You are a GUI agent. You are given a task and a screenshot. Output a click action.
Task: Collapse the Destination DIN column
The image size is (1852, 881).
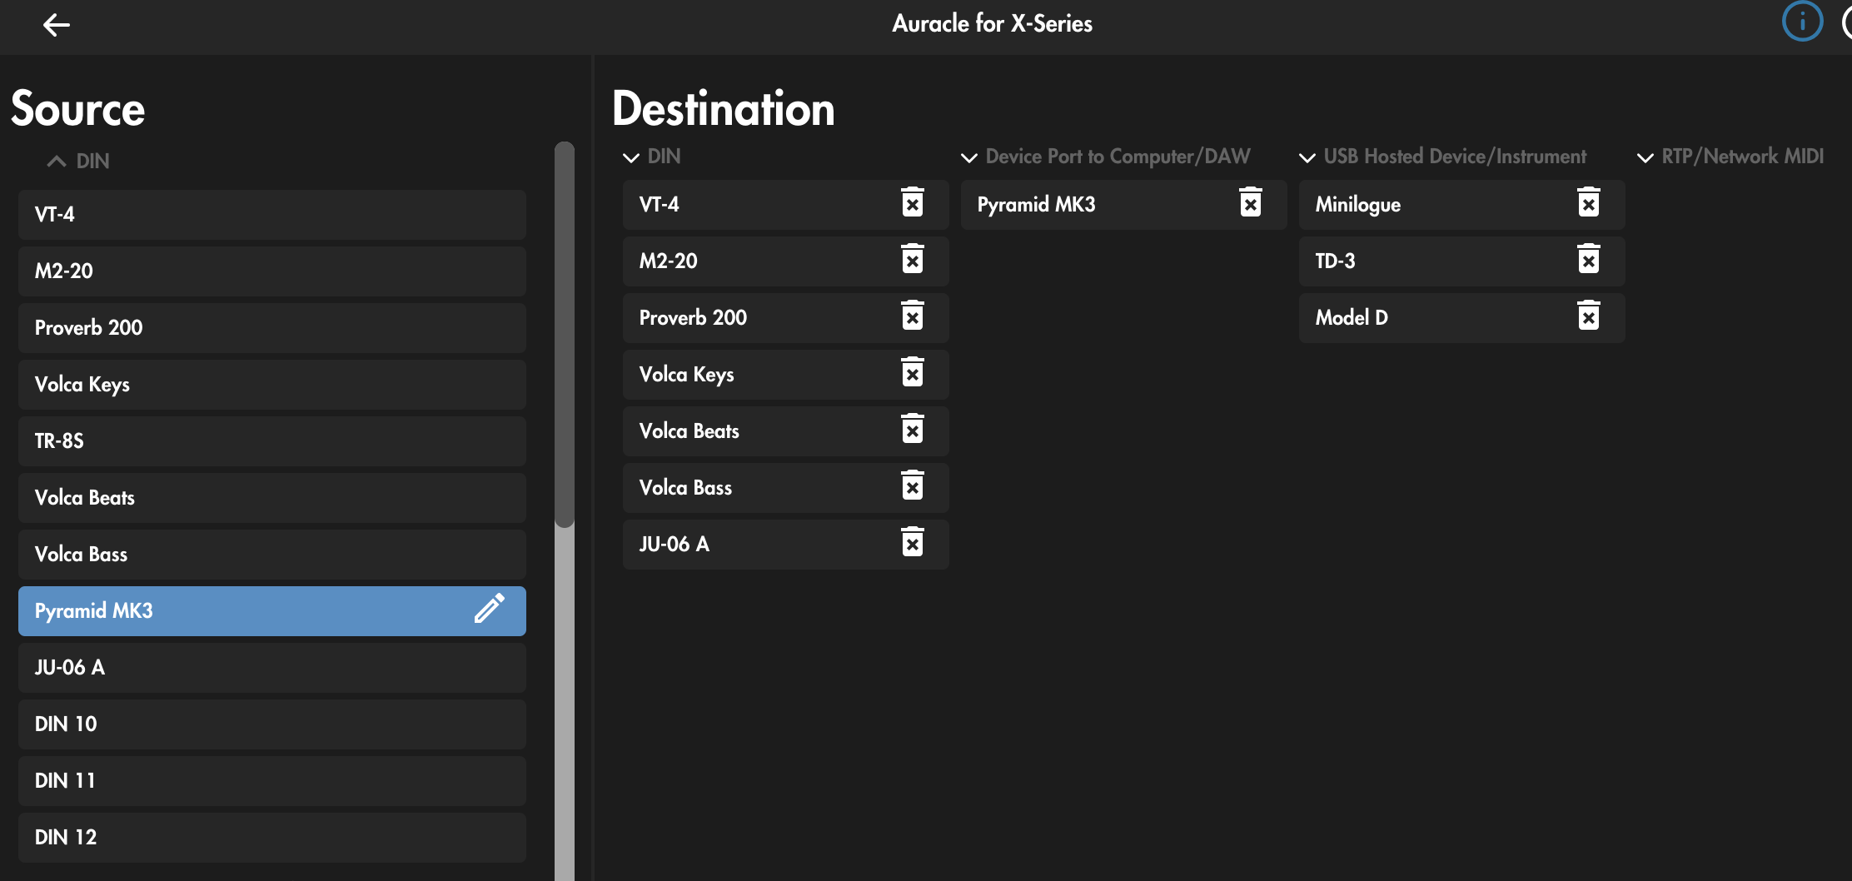(x=631, y=157)
